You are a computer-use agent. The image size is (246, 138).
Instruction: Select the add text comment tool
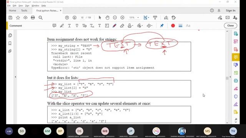pos(100,26)
